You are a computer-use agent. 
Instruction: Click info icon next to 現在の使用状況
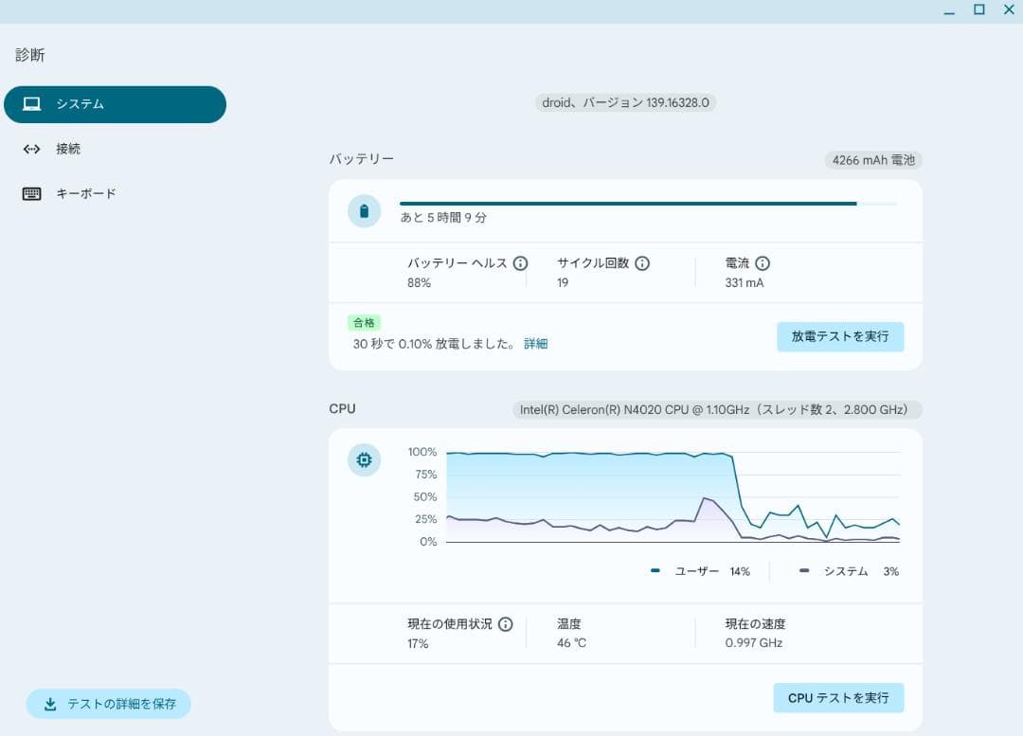pos(506,624)
